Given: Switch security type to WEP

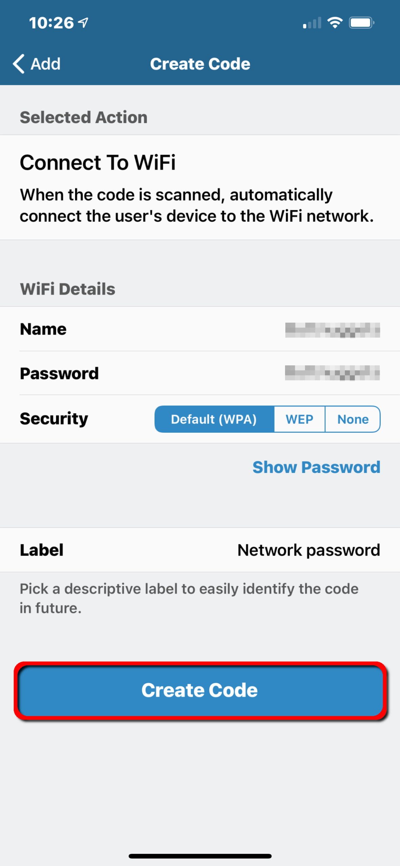Looking at the screenshot, I should (299, 419).
